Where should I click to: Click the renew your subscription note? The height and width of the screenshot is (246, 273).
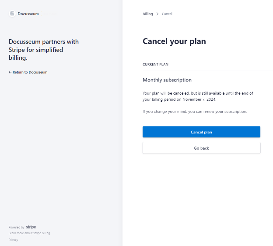pyautogui.click(x=195, y=111)
